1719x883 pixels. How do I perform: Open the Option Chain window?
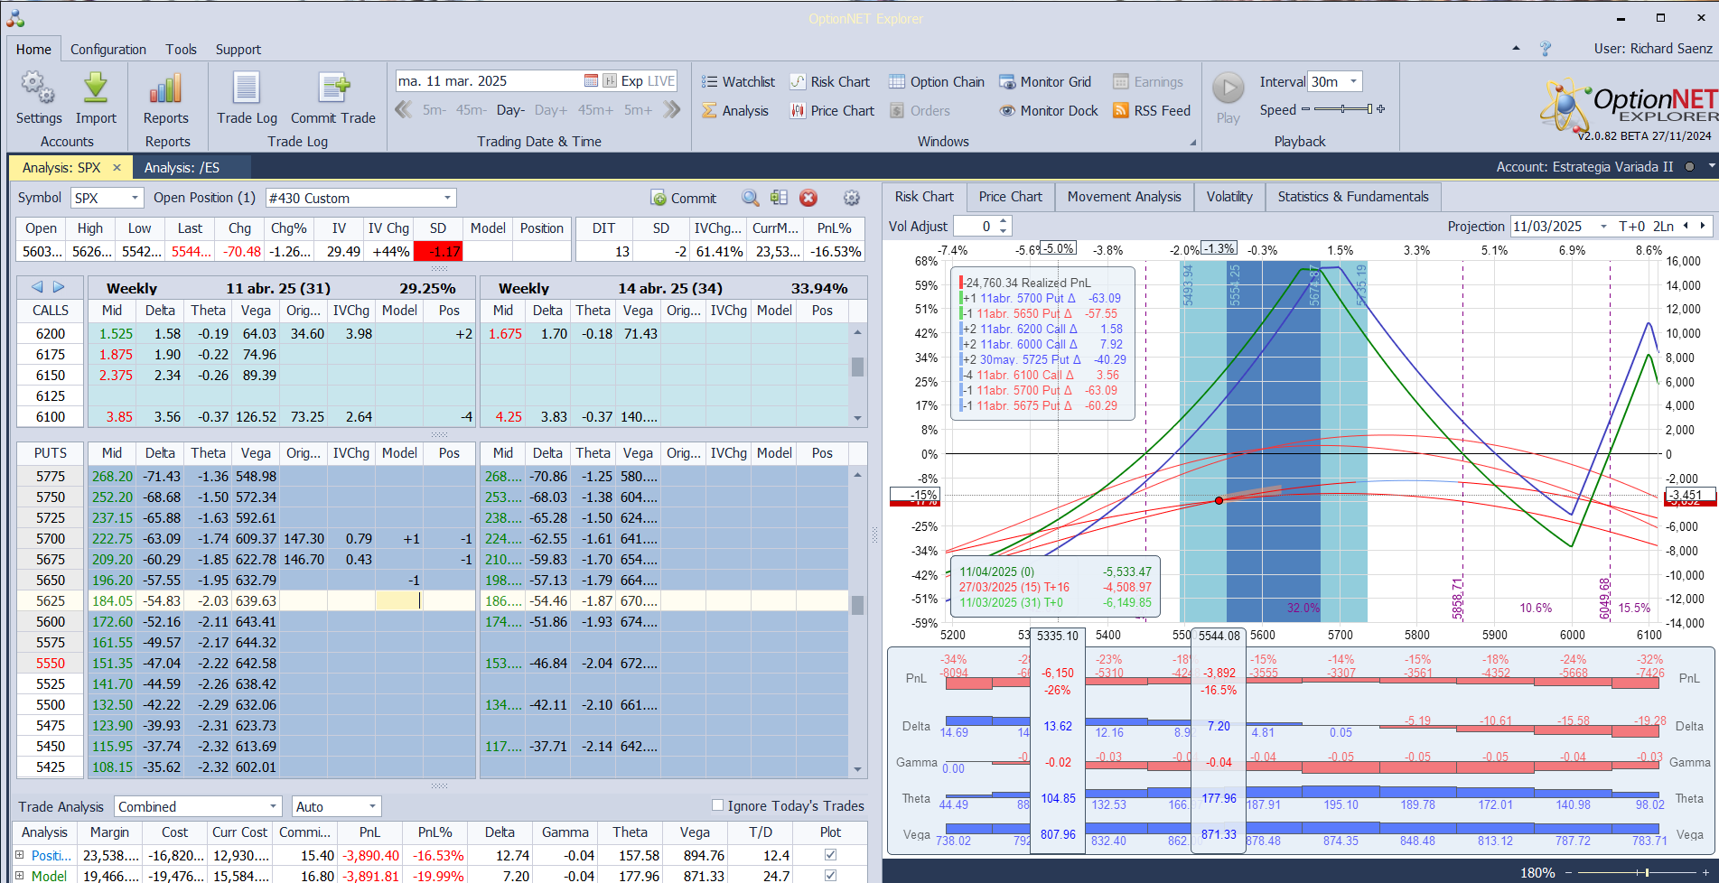[937, 81]
